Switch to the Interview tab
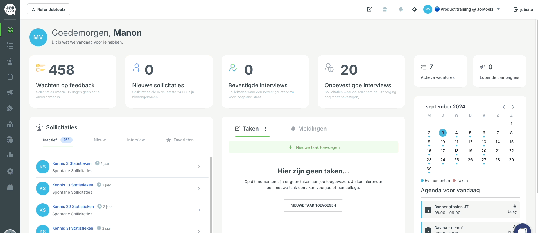Screen dimensions: 538x233 tap(136, 140)
